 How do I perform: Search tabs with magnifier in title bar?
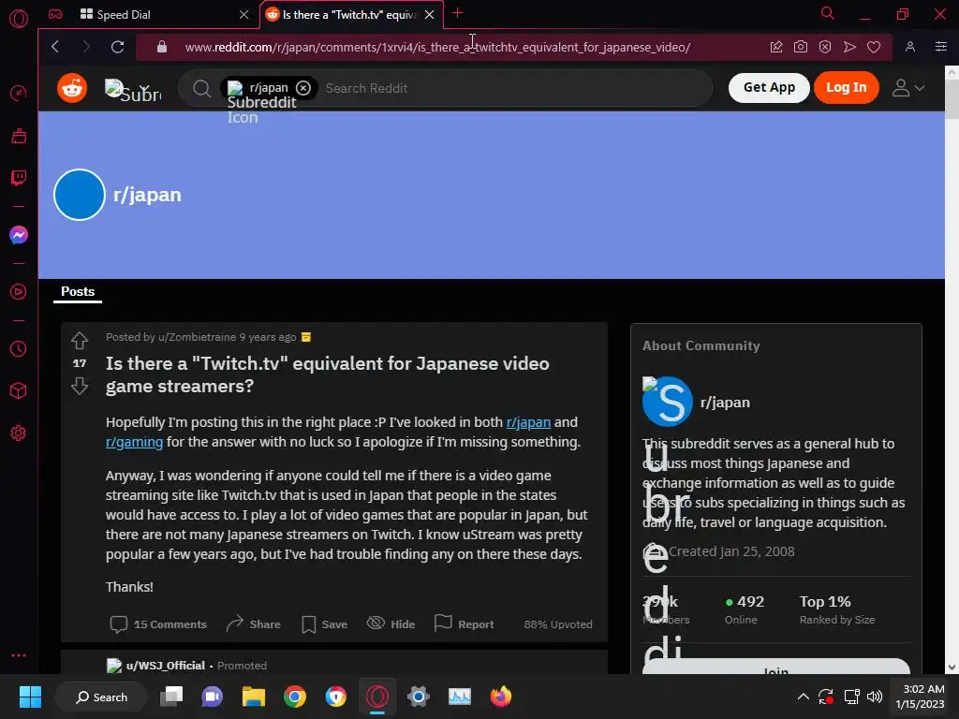[828, 13]
